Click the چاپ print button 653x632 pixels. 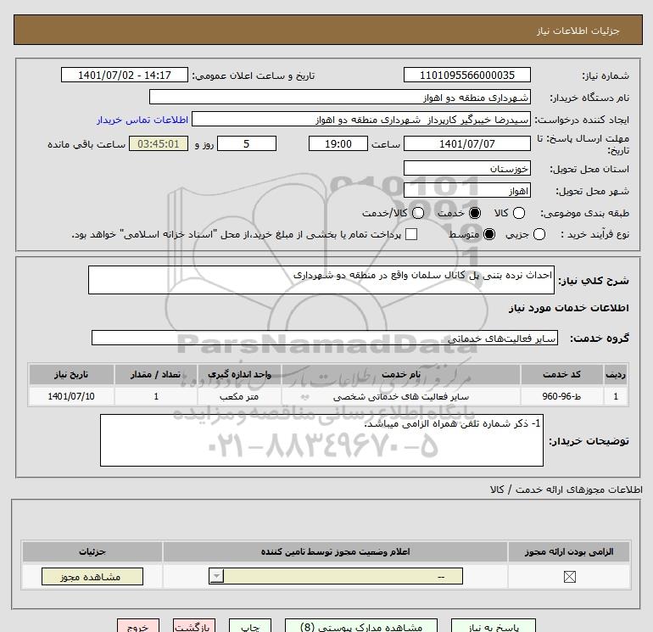click(x=250, y=627)
